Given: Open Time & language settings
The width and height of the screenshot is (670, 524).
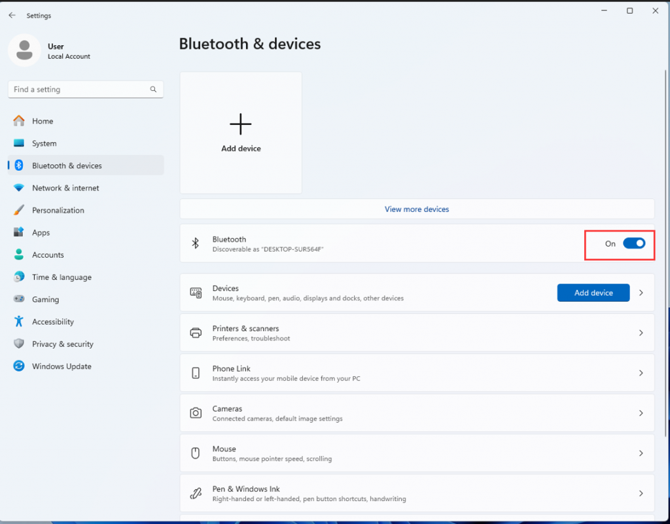Looking at the screenshot, I should click(86, 277).
